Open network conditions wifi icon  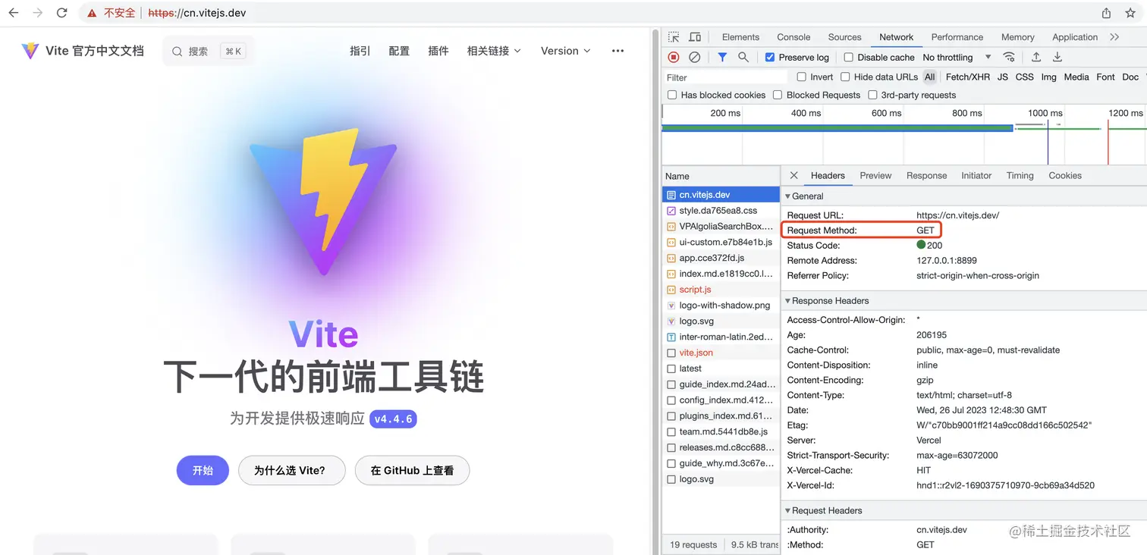pyautogui.click(x=1009, y=57)
